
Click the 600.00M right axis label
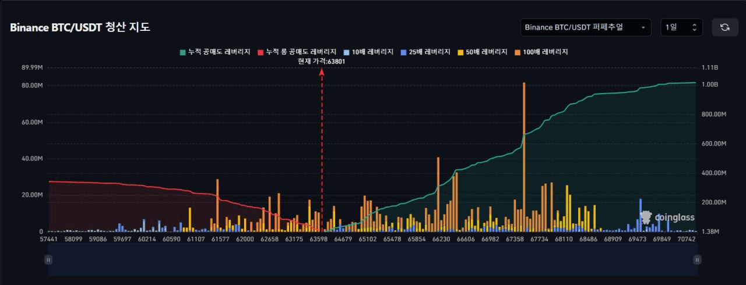[713, 144]
